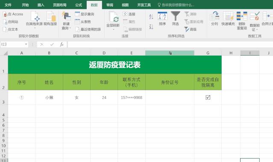Switch to the 公式 formulas tab
Viewport: 273px width, 162px height.
[79, 5]
